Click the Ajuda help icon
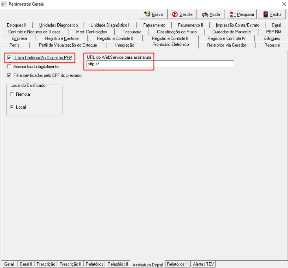This screenshot has width=288, height=268. coord(205,15)
